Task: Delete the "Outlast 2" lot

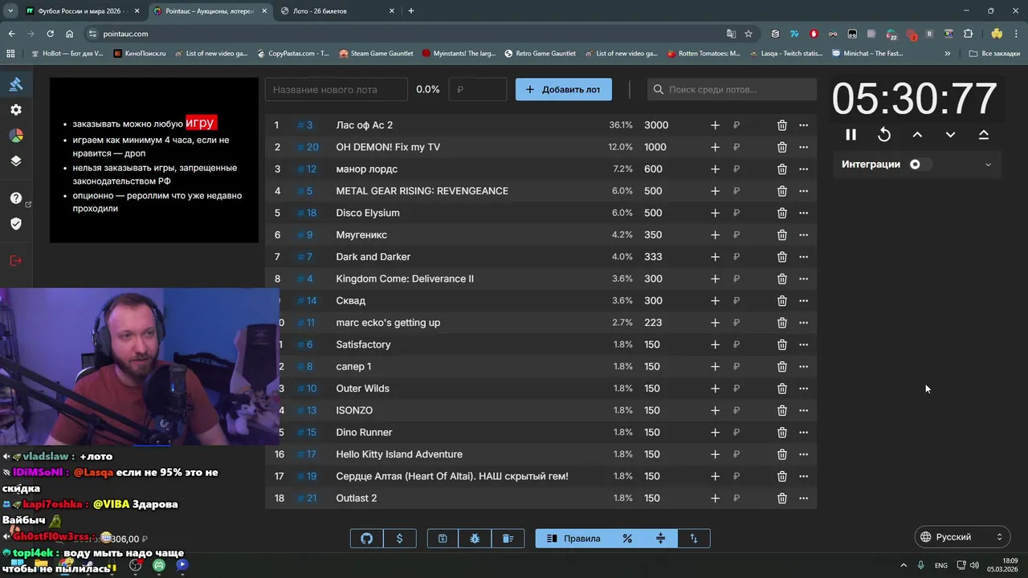Action: point(781,499)
